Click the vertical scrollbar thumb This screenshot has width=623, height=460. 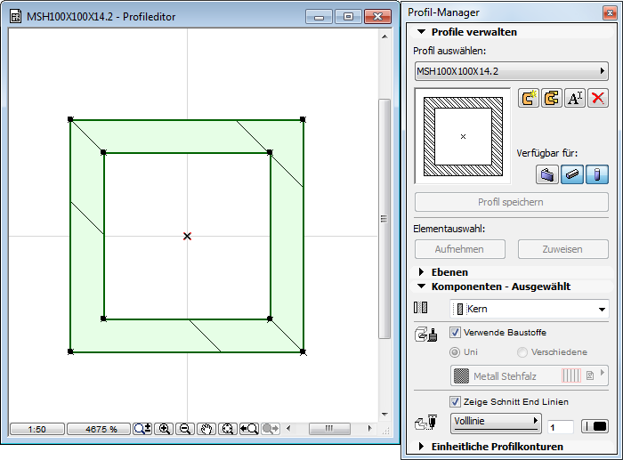pyautogui.click(x=384, y=219)
